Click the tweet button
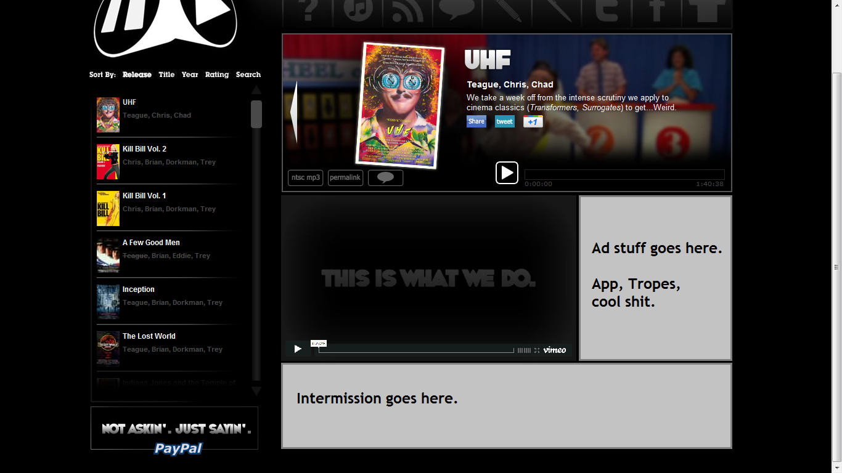Viewport: 842px width, 473px height. tap(505, 121)
